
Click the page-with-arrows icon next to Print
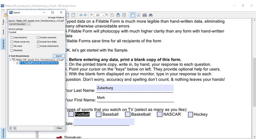124,15
